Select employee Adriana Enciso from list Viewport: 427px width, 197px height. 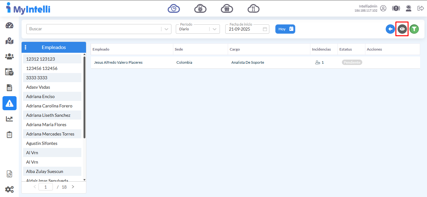tap(40, 96)
